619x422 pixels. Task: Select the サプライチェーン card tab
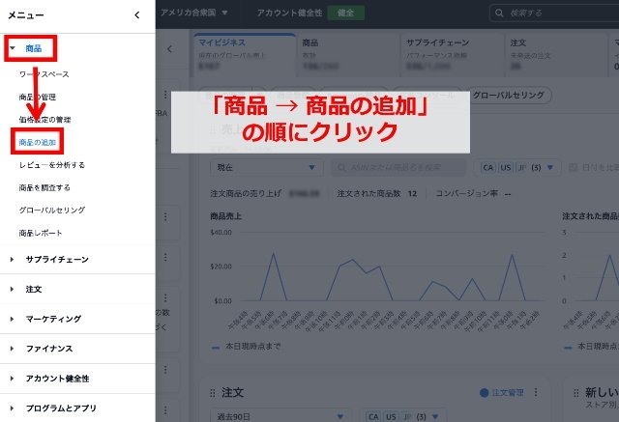coord(453,55)
